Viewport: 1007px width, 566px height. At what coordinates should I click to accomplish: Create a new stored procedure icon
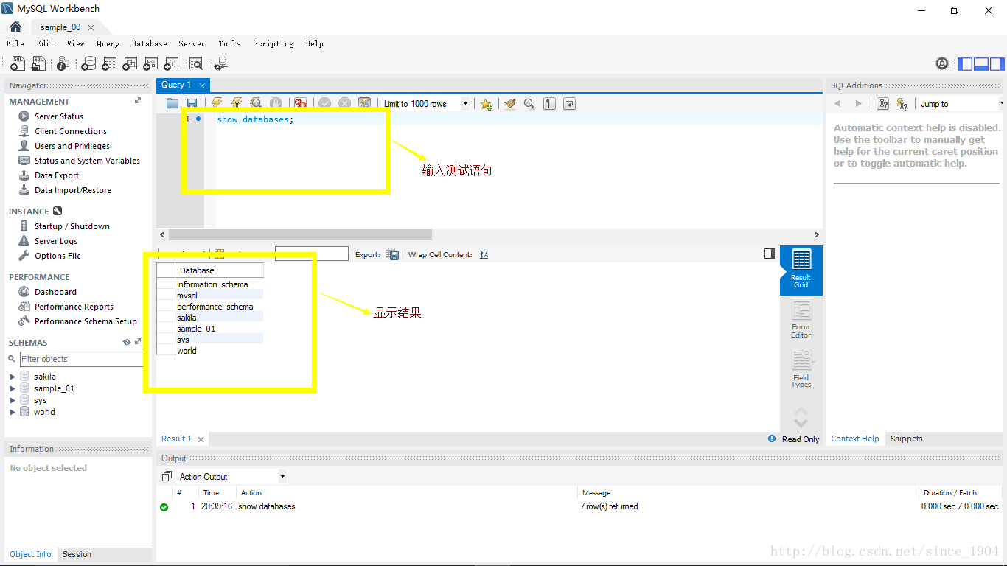150,64
